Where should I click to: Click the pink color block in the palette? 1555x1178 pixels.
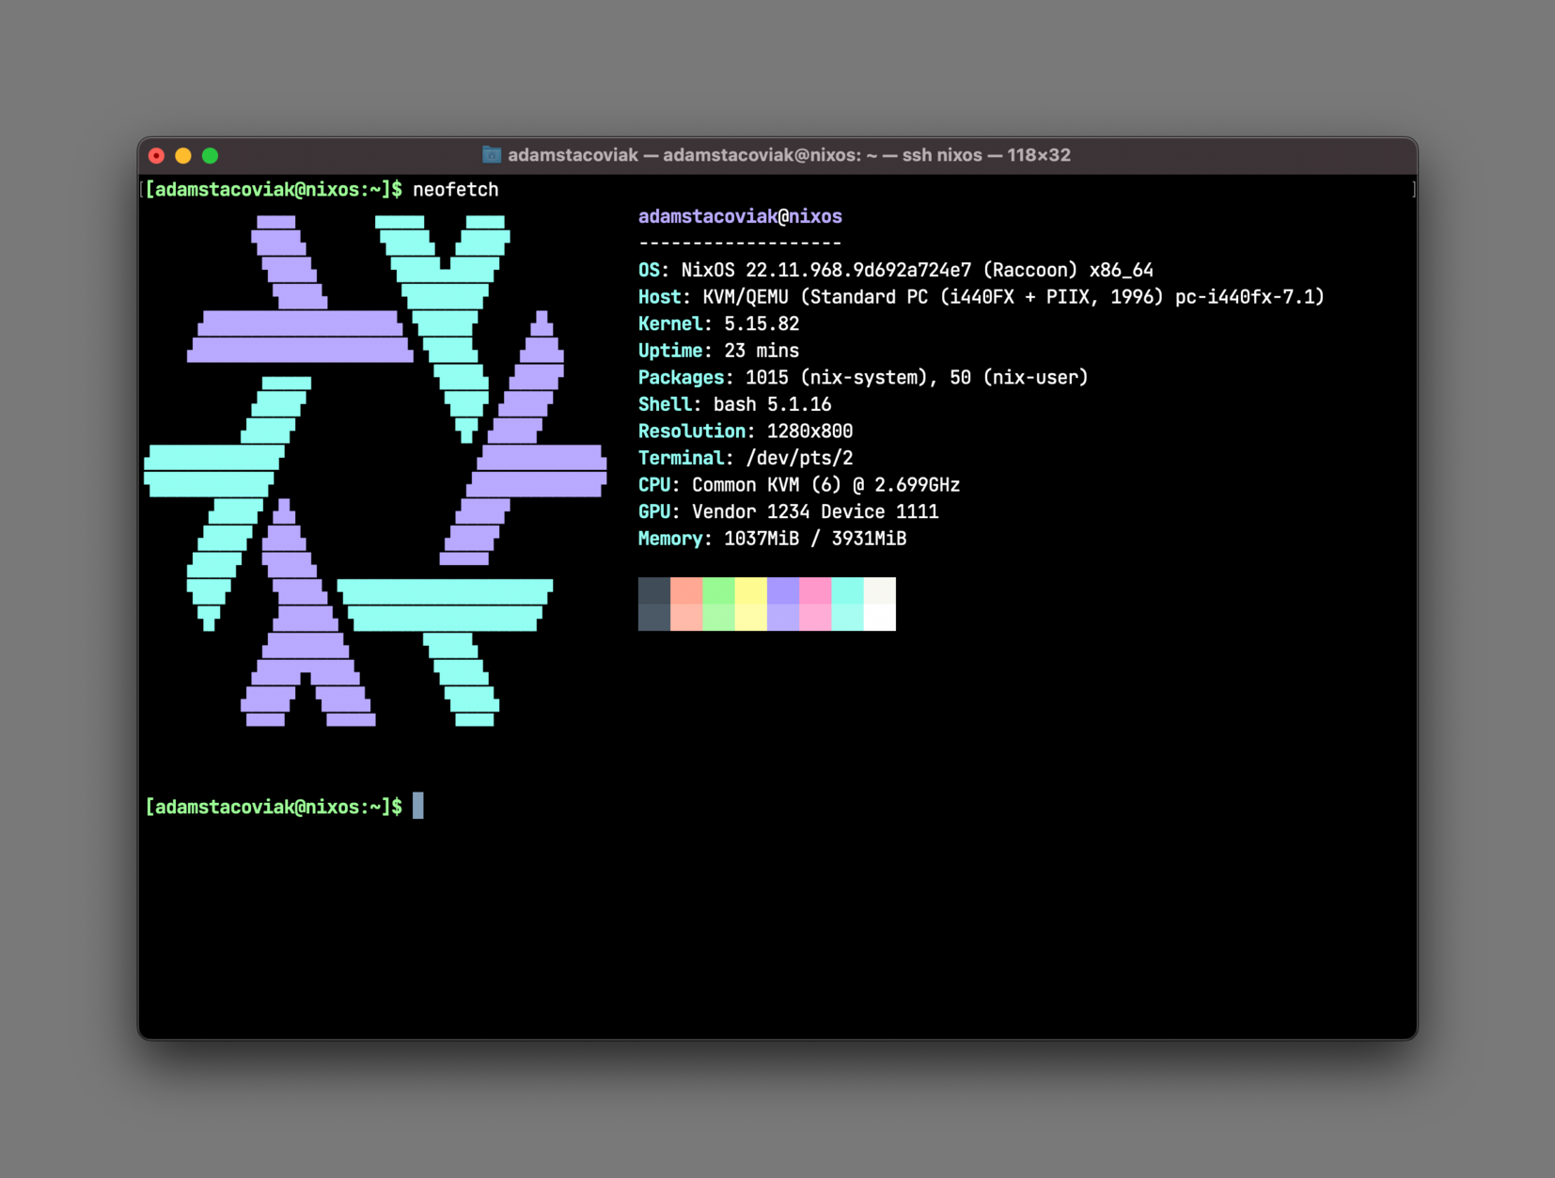pos(815,605)
